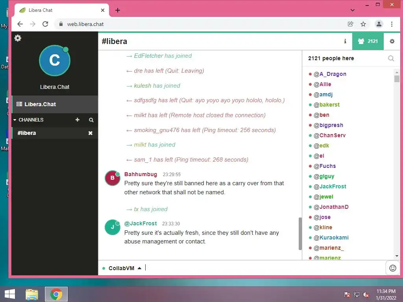Select @bakerst in the user list
The image size is (403, 302).
point(326,105)
